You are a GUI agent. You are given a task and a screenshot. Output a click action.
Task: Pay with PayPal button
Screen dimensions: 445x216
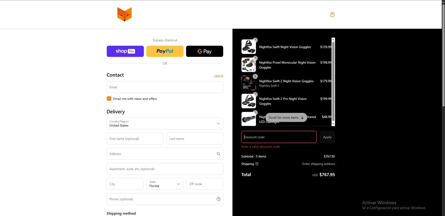click(165, 51)
